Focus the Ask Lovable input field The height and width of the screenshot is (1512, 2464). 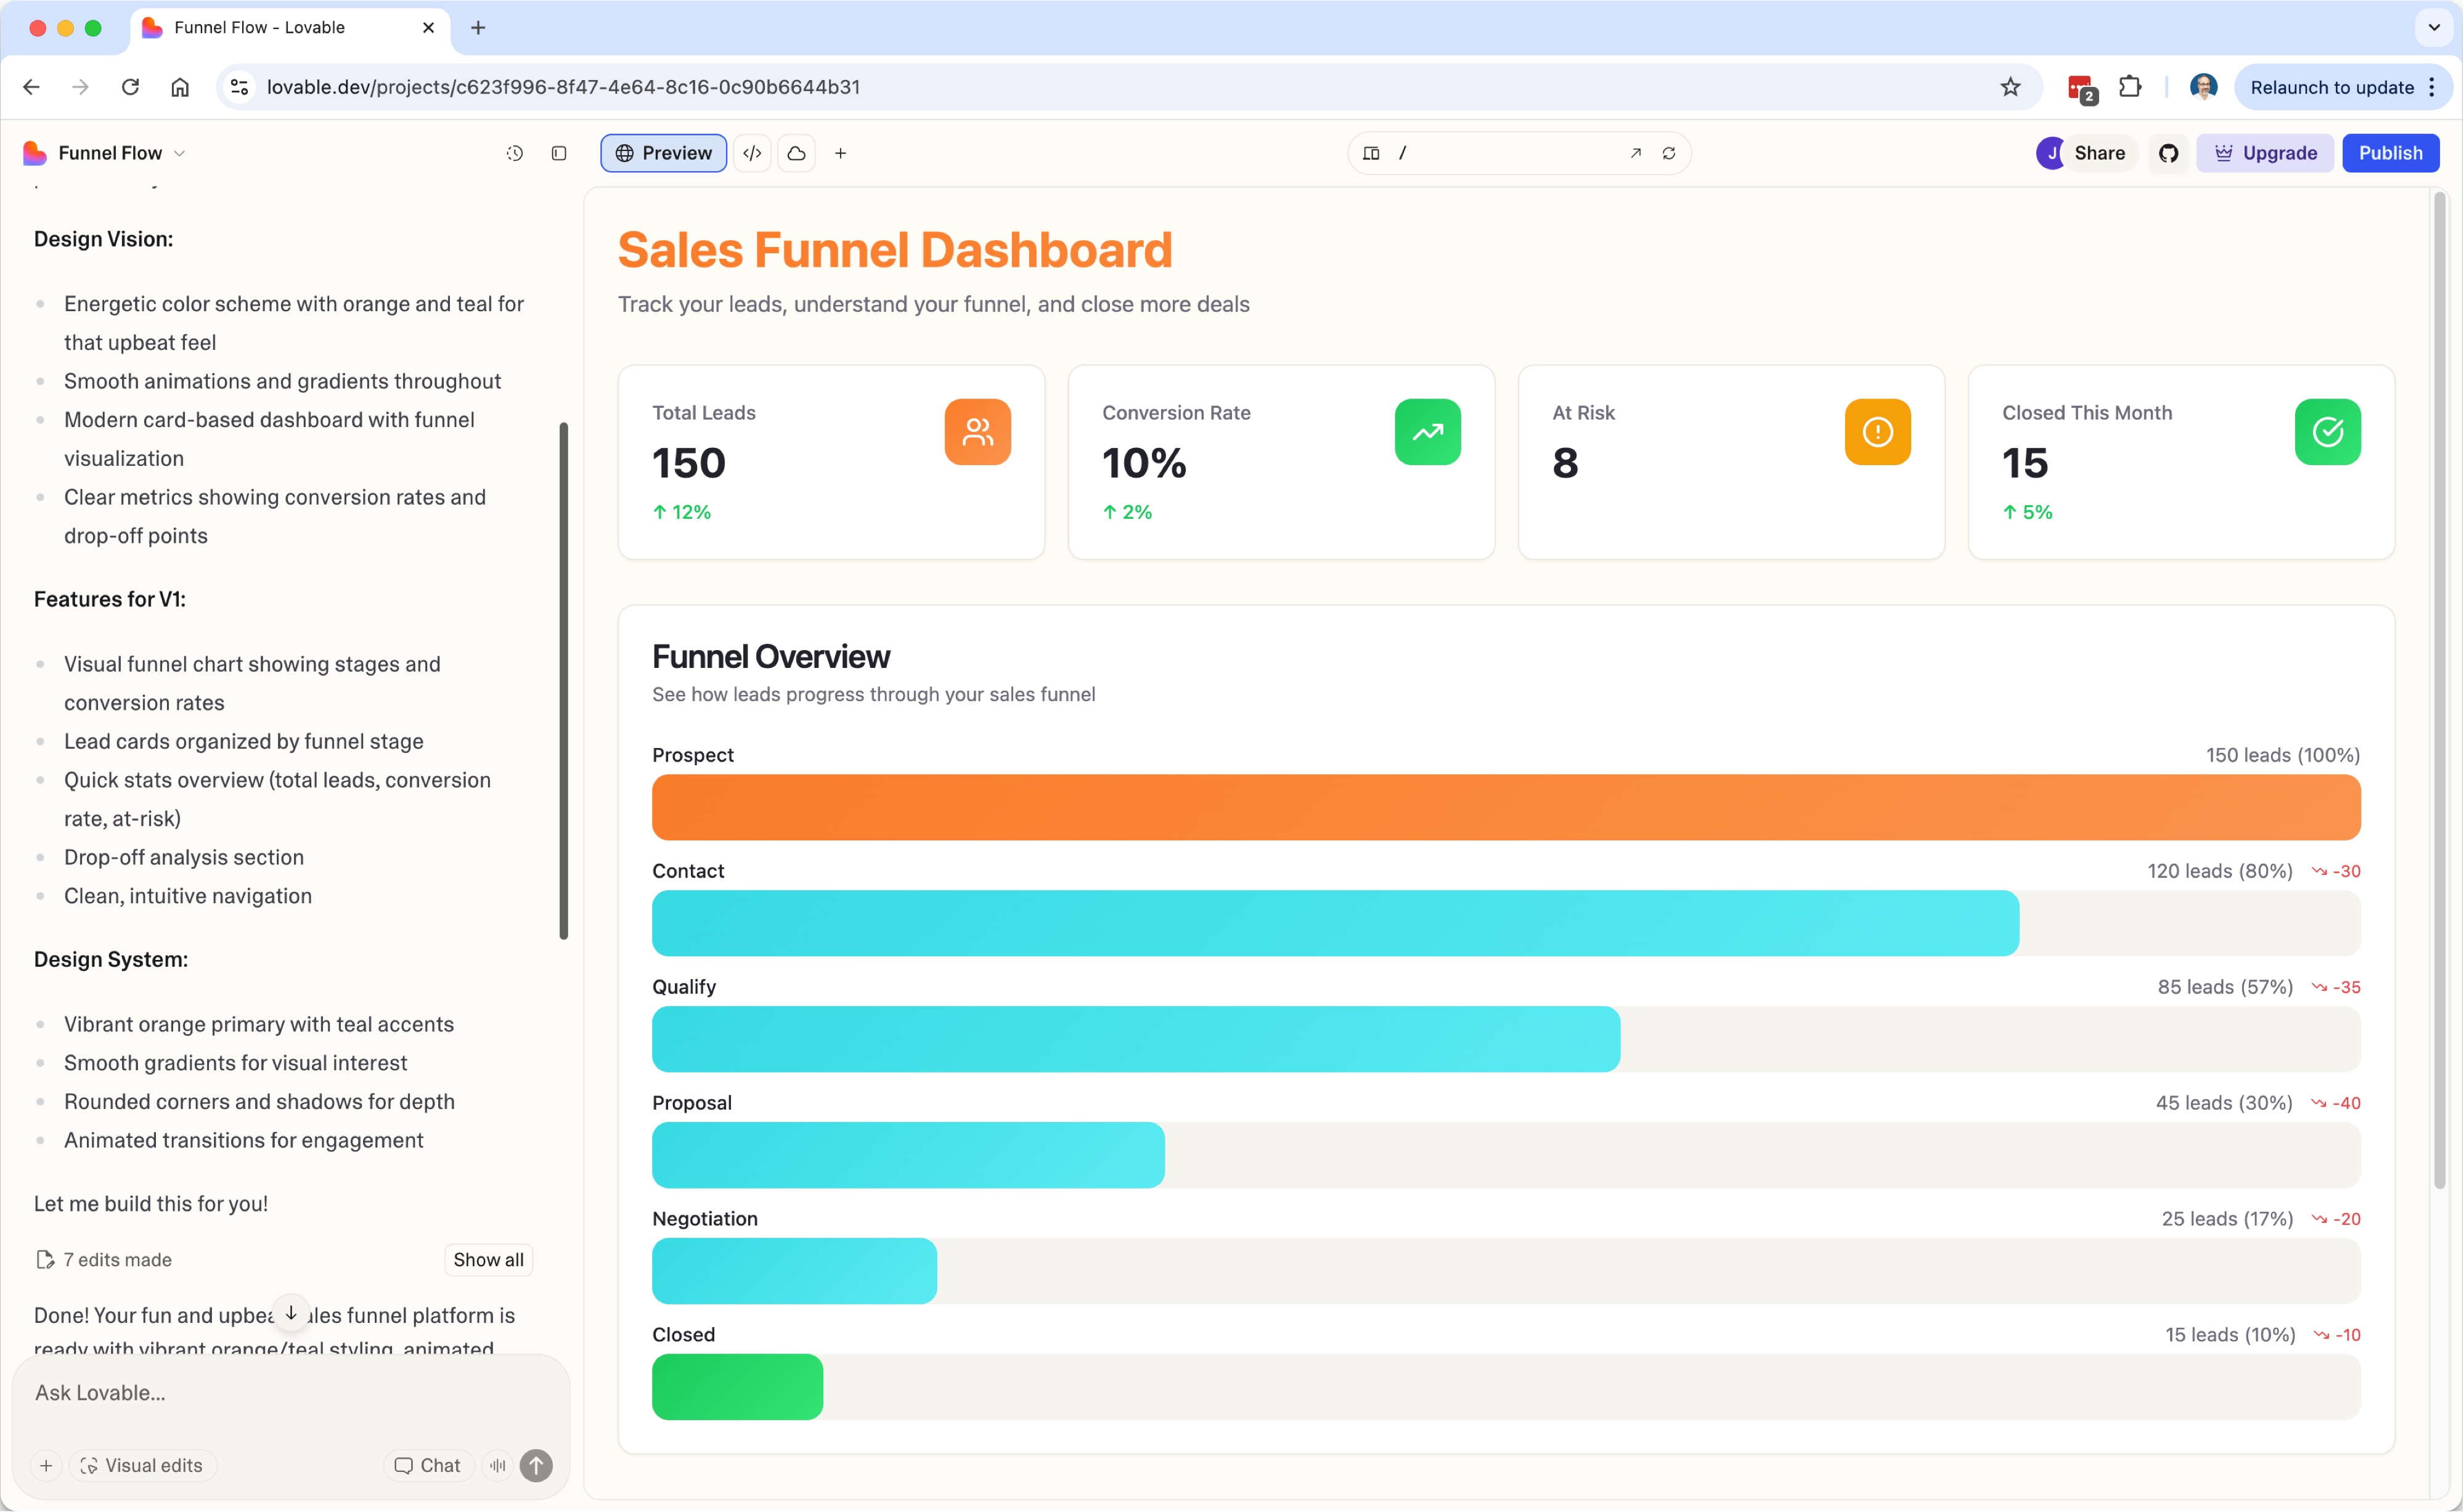click(x=290, y=1392)
